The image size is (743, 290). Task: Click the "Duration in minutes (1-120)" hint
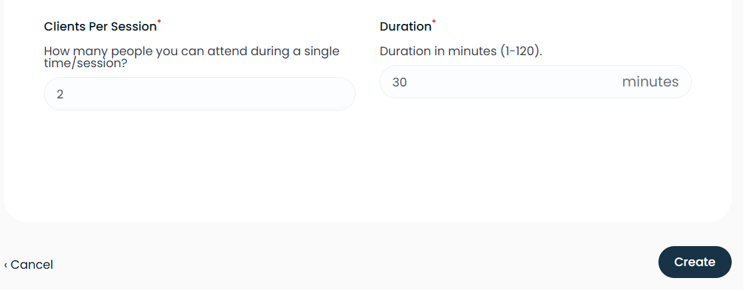461,51
